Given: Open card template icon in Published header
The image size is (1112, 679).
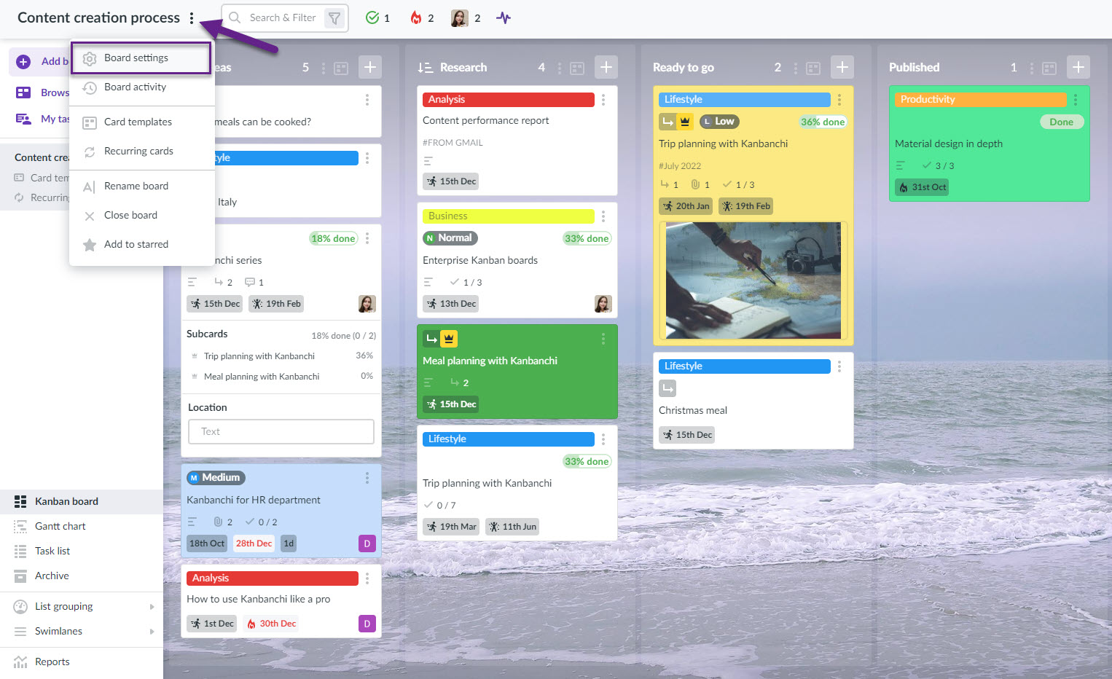Looking at the screenshot, I should [1049, 68].
